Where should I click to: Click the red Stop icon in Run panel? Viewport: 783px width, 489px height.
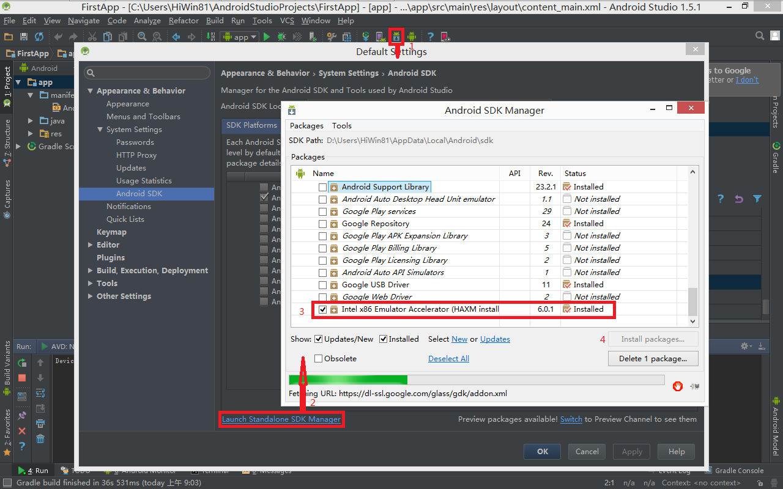click(22, 378)
